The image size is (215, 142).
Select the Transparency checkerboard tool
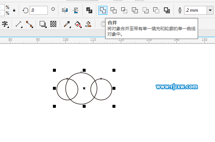53,24
